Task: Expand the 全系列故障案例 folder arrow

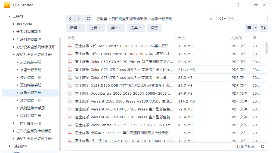Action: tap(14, 32)
